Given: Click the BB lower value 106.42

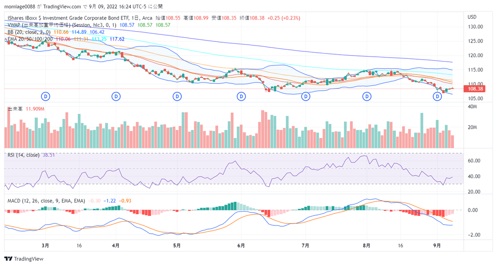Looking at the screenshot, I should (x=97, y=31).
